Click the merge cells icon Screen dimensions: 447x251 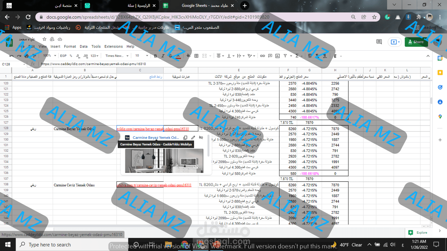tap(204, 56)
